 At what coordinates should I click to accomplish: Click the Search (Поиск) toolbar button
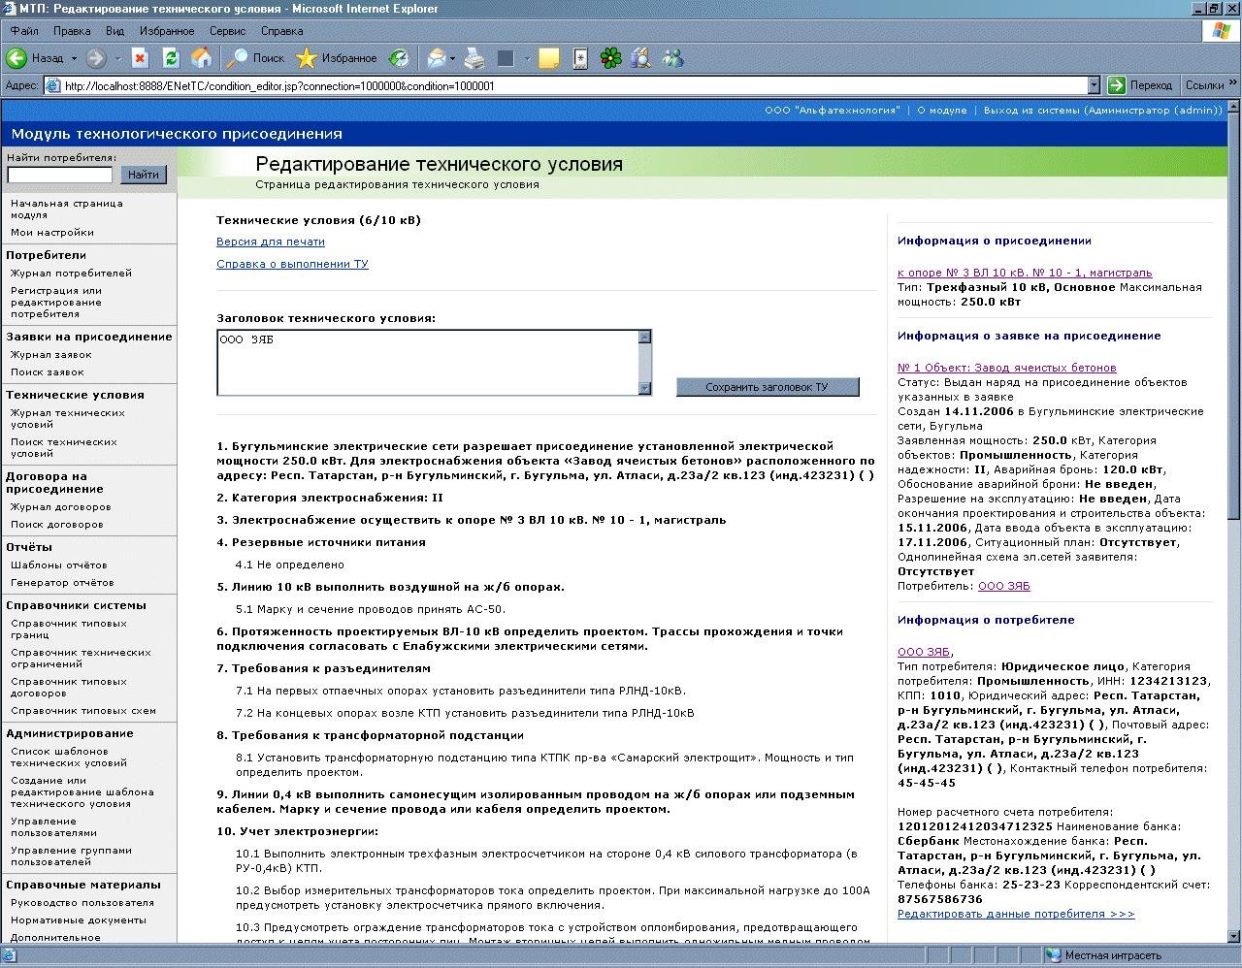point(255,58)
